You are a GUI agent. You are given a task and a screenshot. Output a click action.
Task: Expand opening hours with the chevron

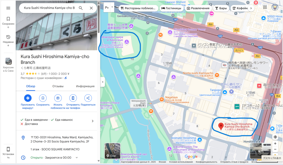[x=77, y=158]
